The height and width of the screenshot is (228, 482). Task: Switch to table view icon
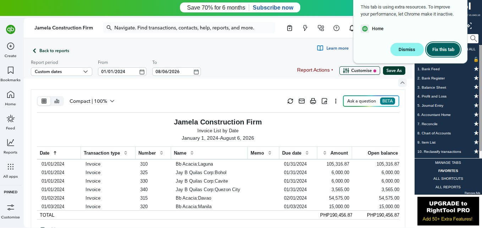point(44,101)
